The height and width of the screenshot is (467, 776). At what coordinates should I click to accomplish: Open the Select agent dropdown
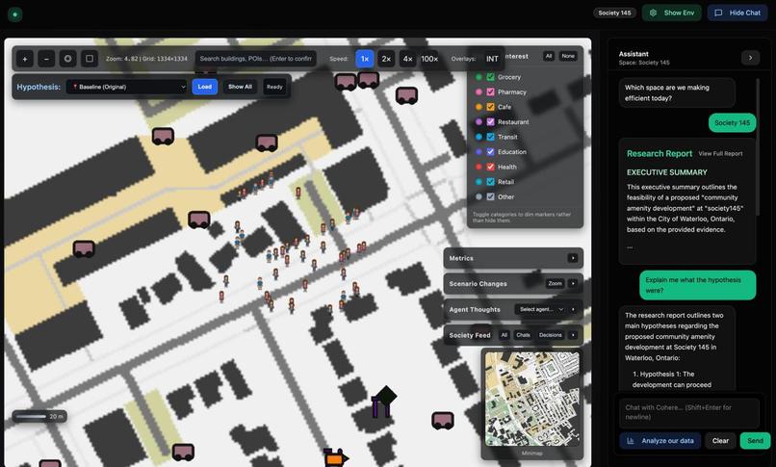(x=541, y=309)
